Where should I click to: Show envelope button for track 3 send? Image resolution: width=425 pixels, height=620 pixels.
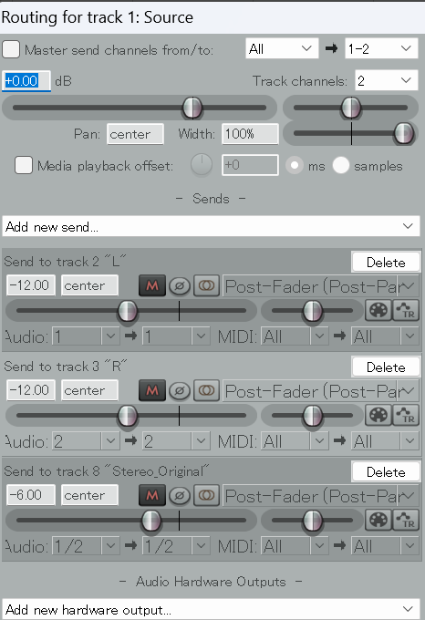coord(406,415)
